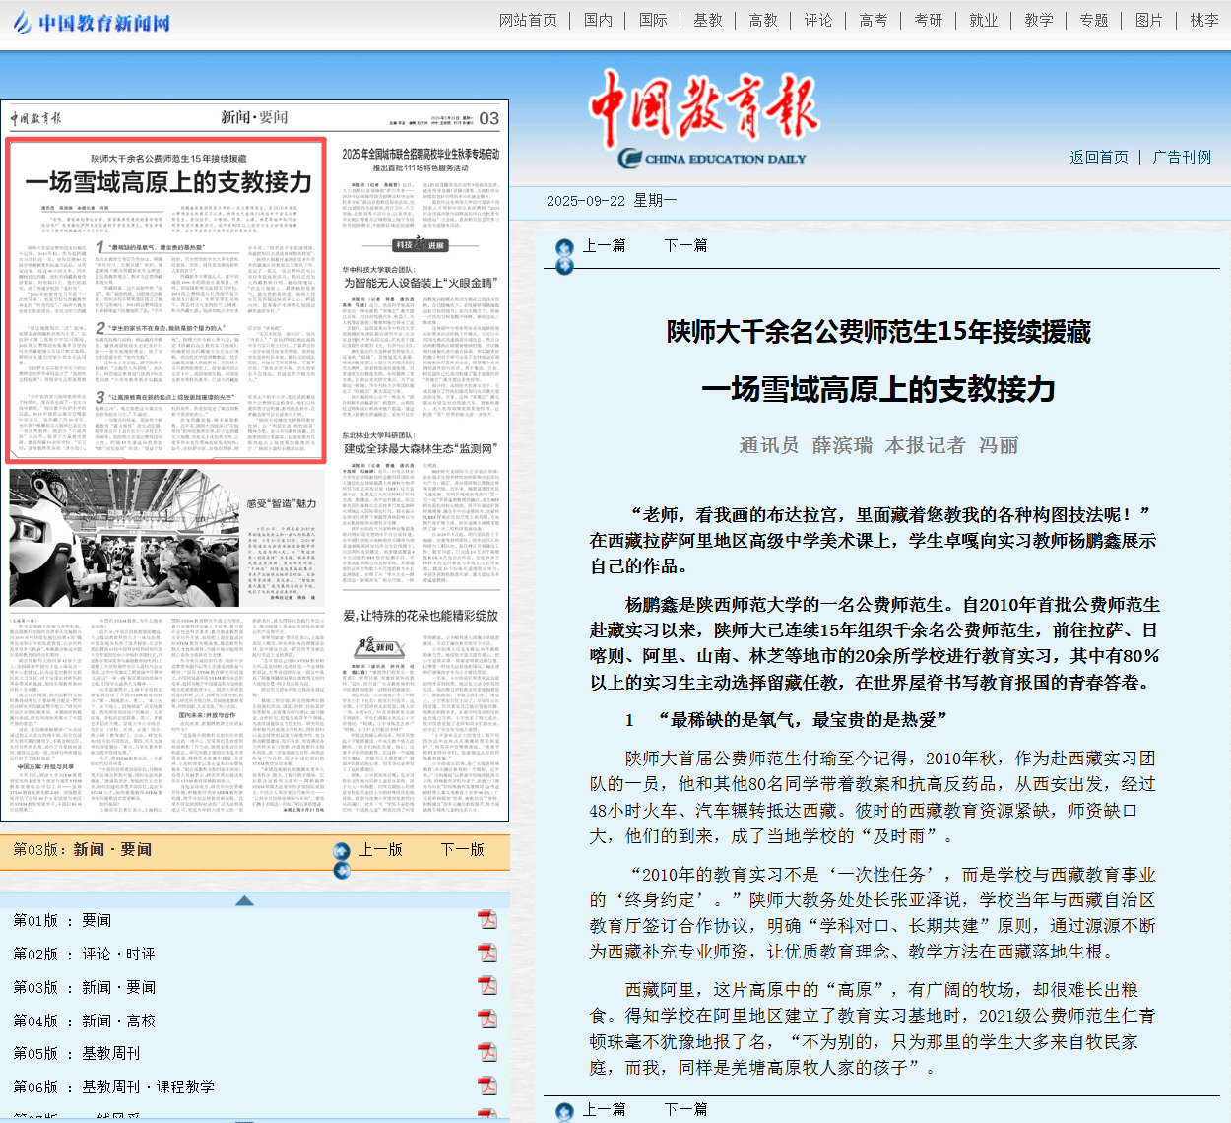Click the 返回首页 link
Image resolution: width=1231 pixels, height=1123 pixels.
click(1099, 157)
